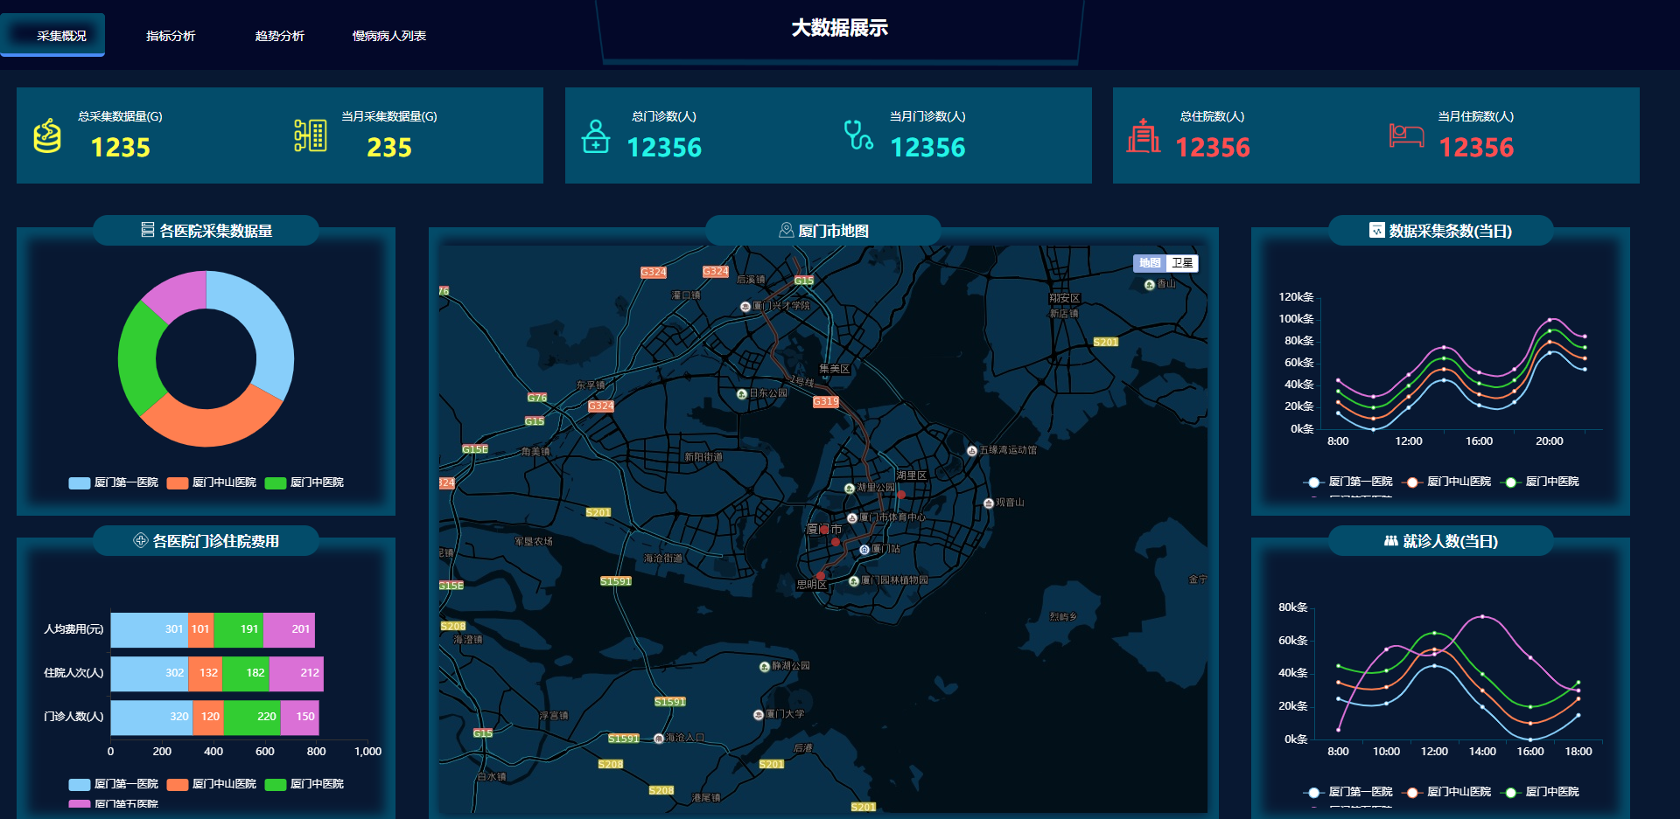Toggle 厦门中医院 in 数据采集条数 legend

pyautogui.click(x=1540, y=482)
